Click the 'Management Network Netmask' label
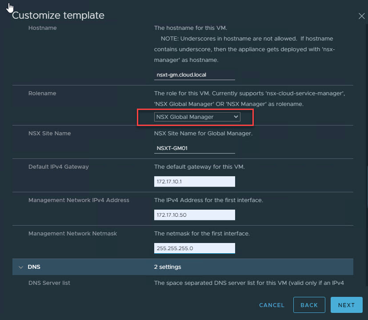The image size is (368, 320). click(x=72, y=234)
